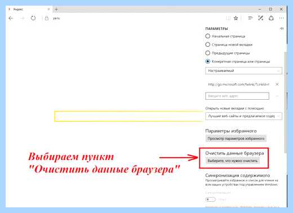The image size is (293, 213).
Task: Maximize the browser window
Action: pos(270,9)
